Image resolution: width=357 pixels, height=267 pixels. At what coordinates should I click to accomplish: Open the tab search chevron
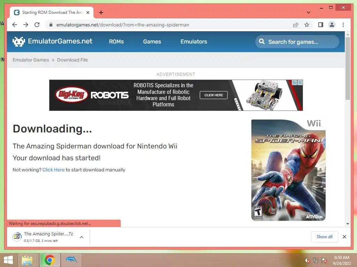pyautogui.click(x=309, y=13)
